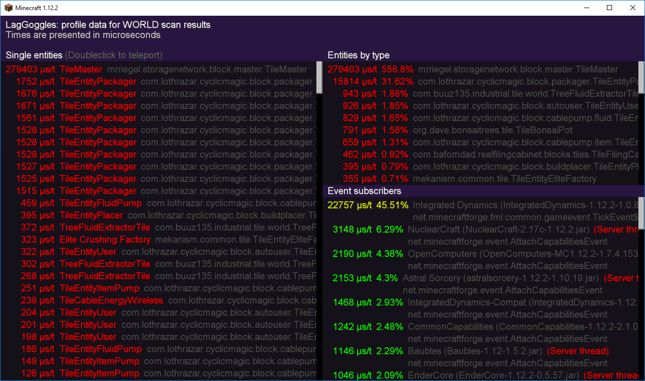The width and height of the screenshot is (645, 381).
Task: Click the Minecraft crafting table window icon
Action: (8, 8)
